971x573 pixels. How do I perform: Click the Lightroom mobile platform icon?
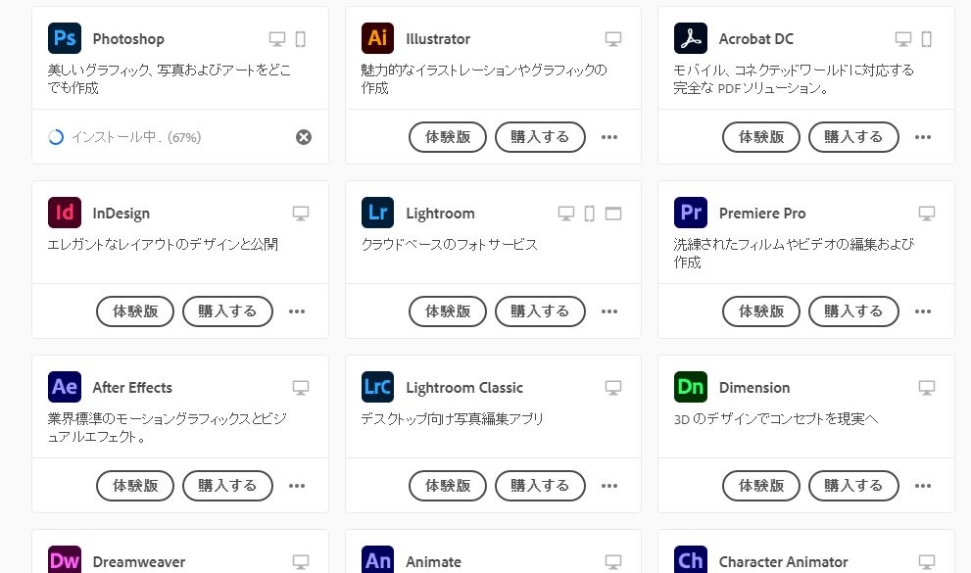(x=590, y=214)
